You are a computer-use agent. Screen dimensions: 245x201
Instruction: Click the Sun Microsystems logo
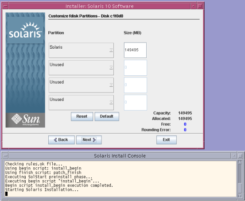(25, 120)
